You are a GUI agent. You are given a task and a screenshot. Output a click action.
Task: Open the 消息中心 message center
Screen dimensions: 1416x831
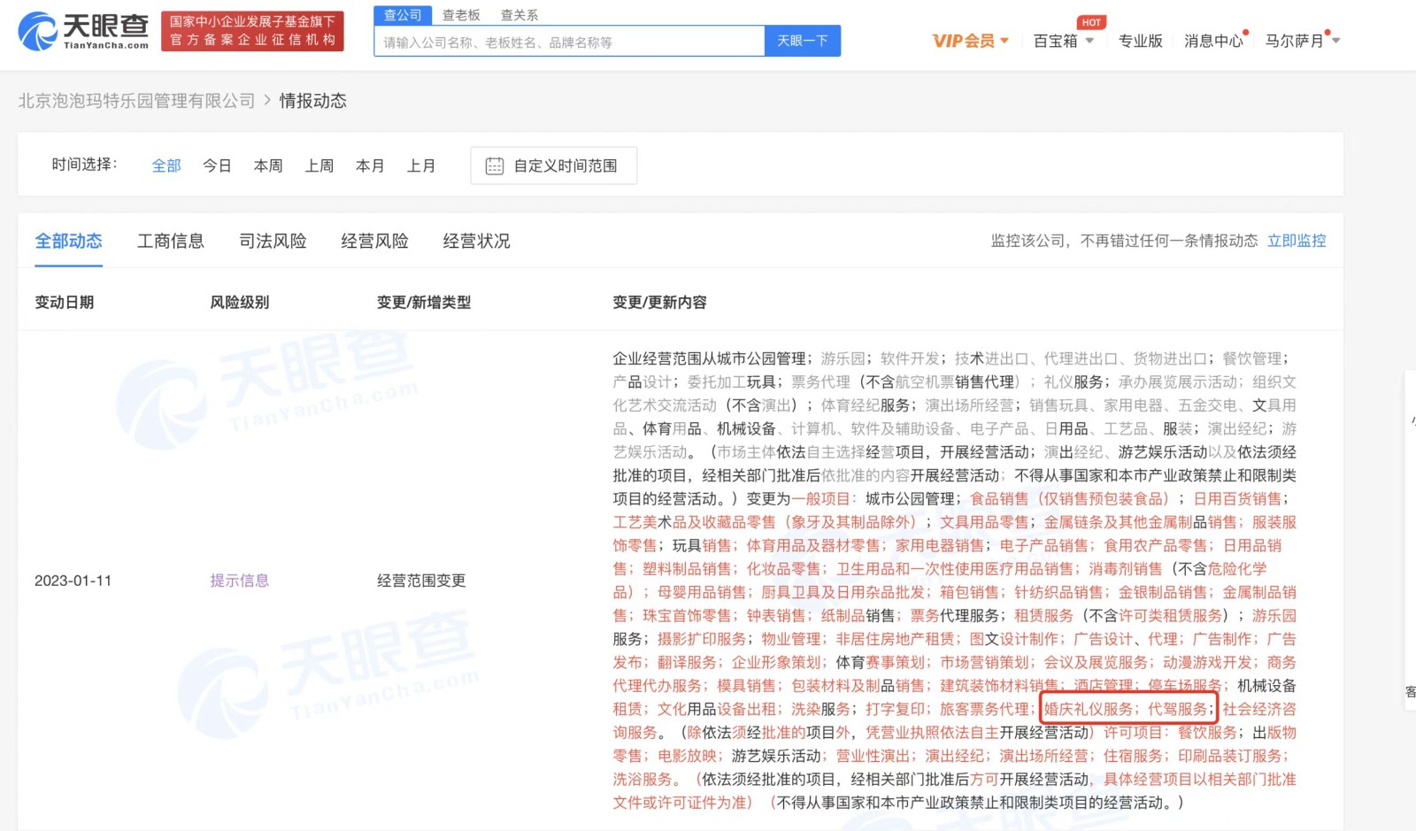point(1213,41)
